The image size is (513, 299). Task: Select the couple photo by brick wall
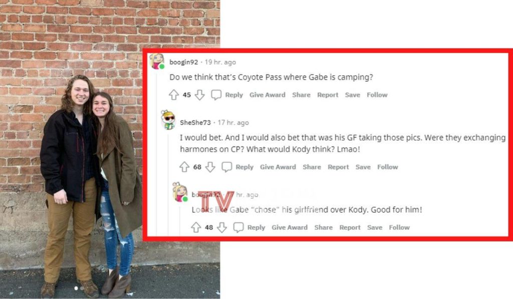(x=110, y=149)
